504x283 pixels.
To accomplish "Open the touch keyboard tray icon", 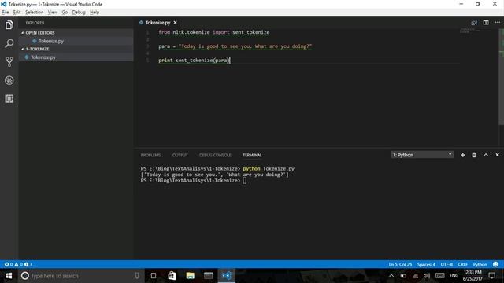I will (439, 276).
